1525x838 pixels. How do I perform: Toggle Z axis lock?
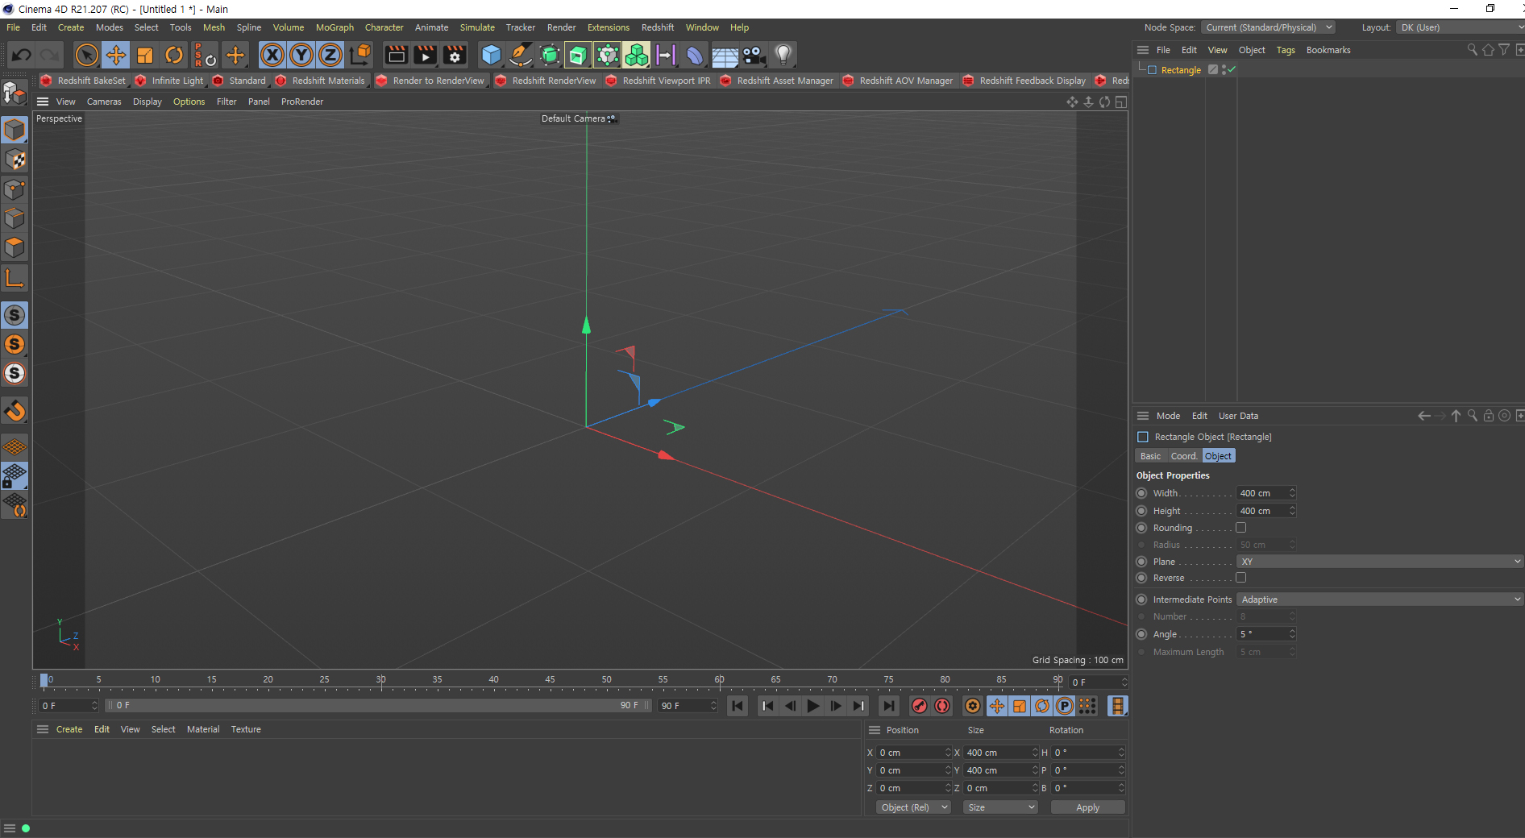(330, 55)
